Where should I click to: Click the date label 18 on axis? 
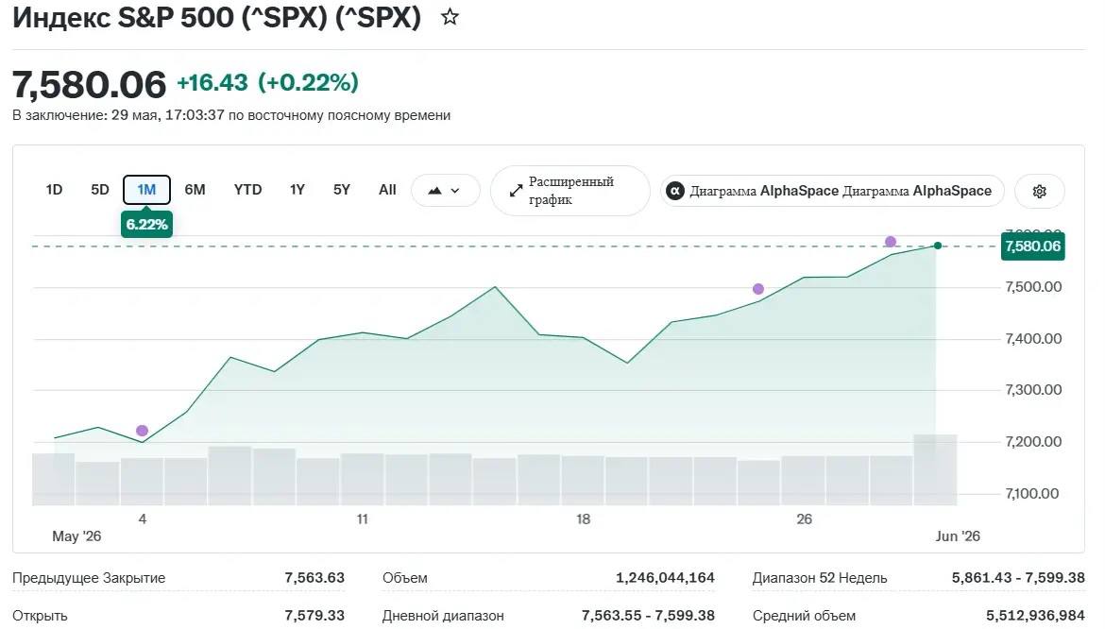[x=583, y=519]
